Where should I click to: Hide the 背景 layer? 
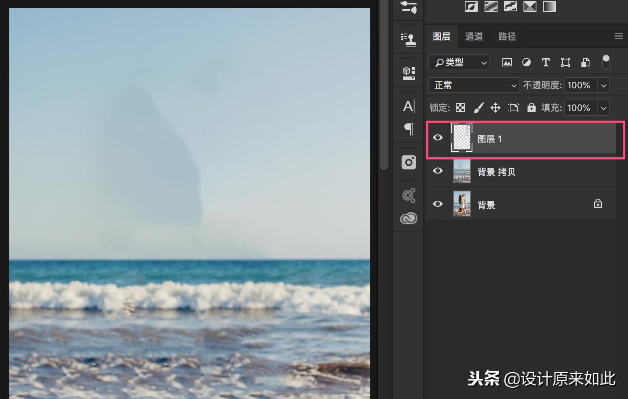pyautogui.click(x=438, y=204)
